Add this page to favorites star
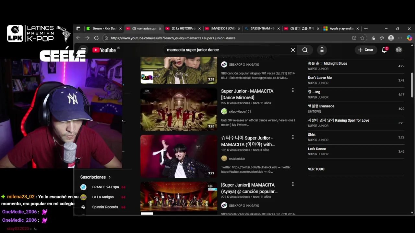Screen dimensions: 415x233 point(362,38)
